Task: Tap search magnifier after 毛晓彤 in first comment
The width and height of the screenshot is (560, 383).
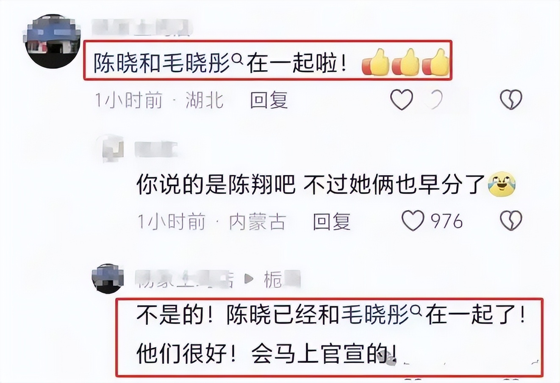Action: point(238,61)
